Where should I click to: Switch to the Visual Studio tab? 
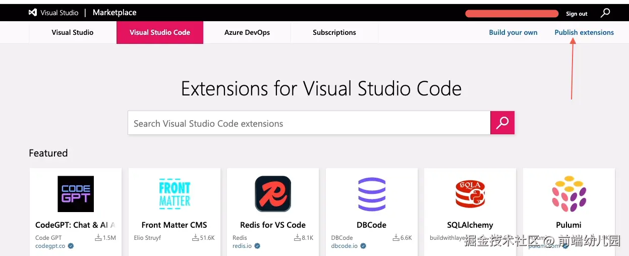click(x=73, y=32)
